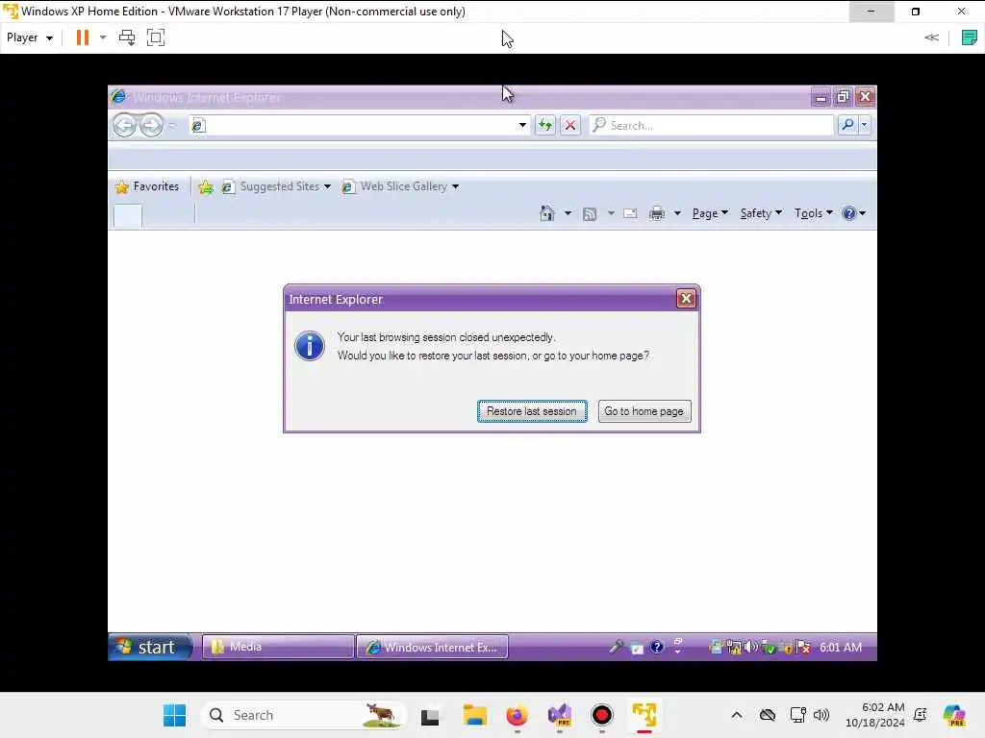
Task: Switch to Windows Internet Explorer taskbar button
Action: point(432,647)
